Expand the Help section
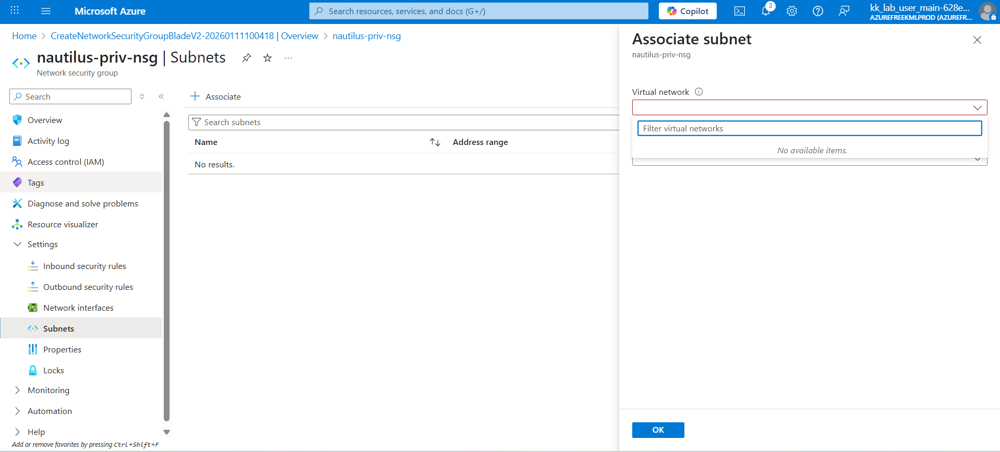This screenshot has width=1000, height=452. (17, 432)
